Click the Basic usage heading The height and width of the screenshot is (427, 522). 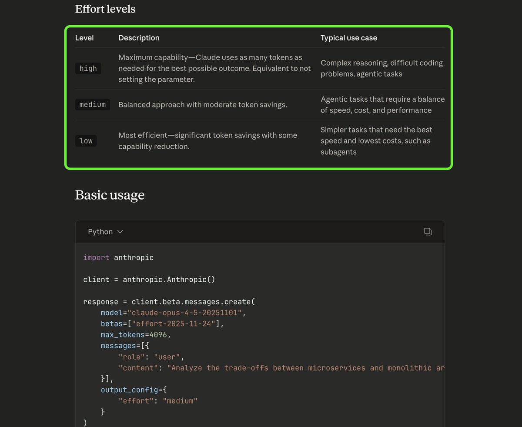click(x=110, y=195)
